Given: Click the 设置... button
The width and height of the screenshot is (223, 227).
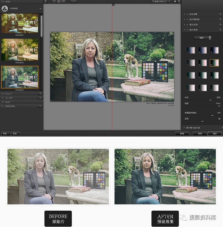Looking at the screenshot, I should click(x=16, y=134).
